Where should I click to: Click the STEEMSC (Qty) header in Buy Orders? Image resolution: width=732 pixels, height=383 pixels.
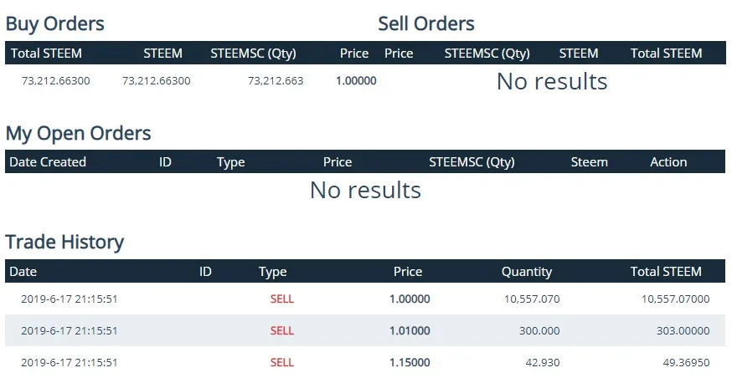pyautogui.click(x=253, y=54)
